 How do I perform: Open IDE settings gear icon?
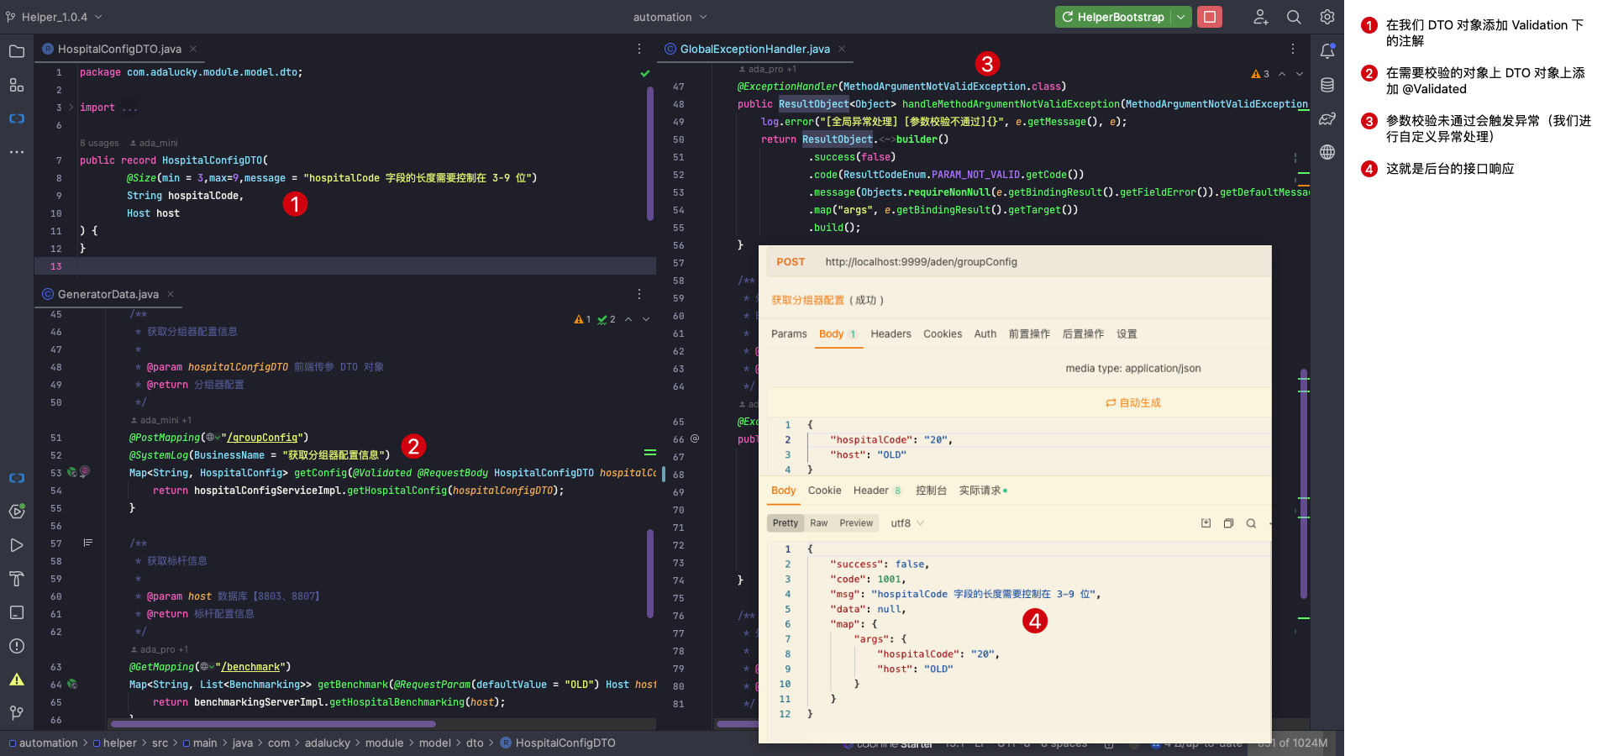click(x=1327, y=17)
